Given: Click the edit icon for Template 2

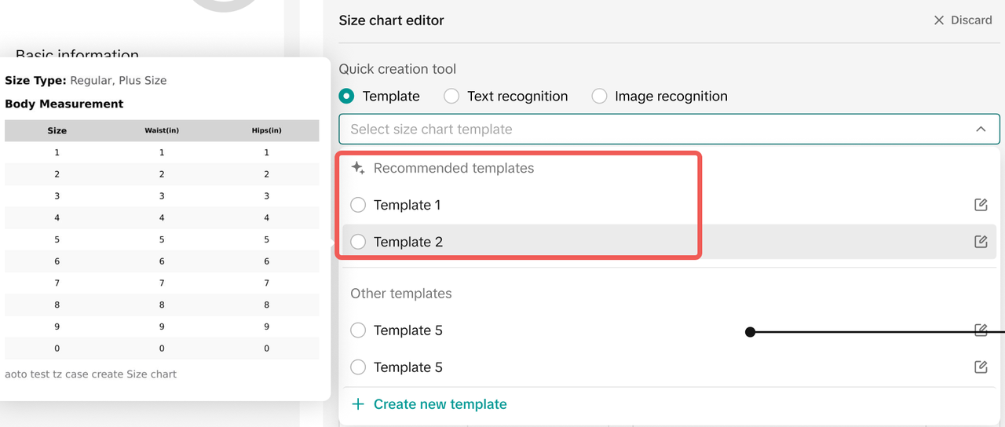Looking at the screenshot, I should [981, 242].
